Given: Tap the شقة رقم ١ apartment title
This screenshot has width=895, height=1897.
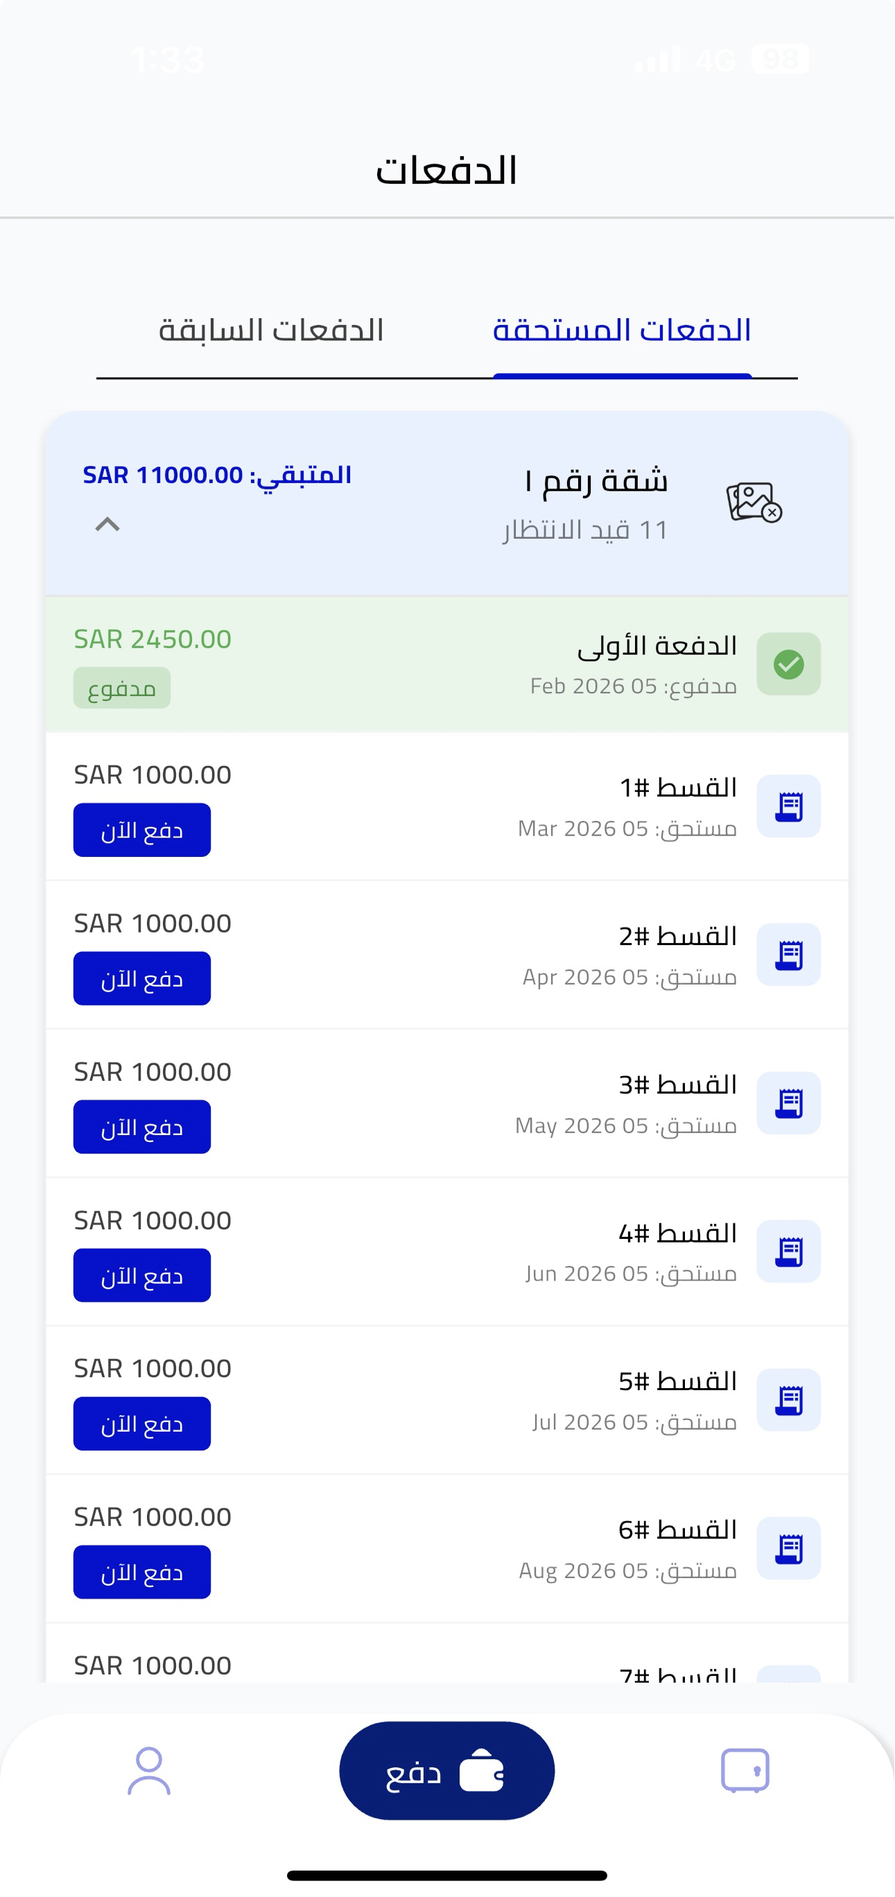Looking at the screenshot, I should click(x=596, y=481).
